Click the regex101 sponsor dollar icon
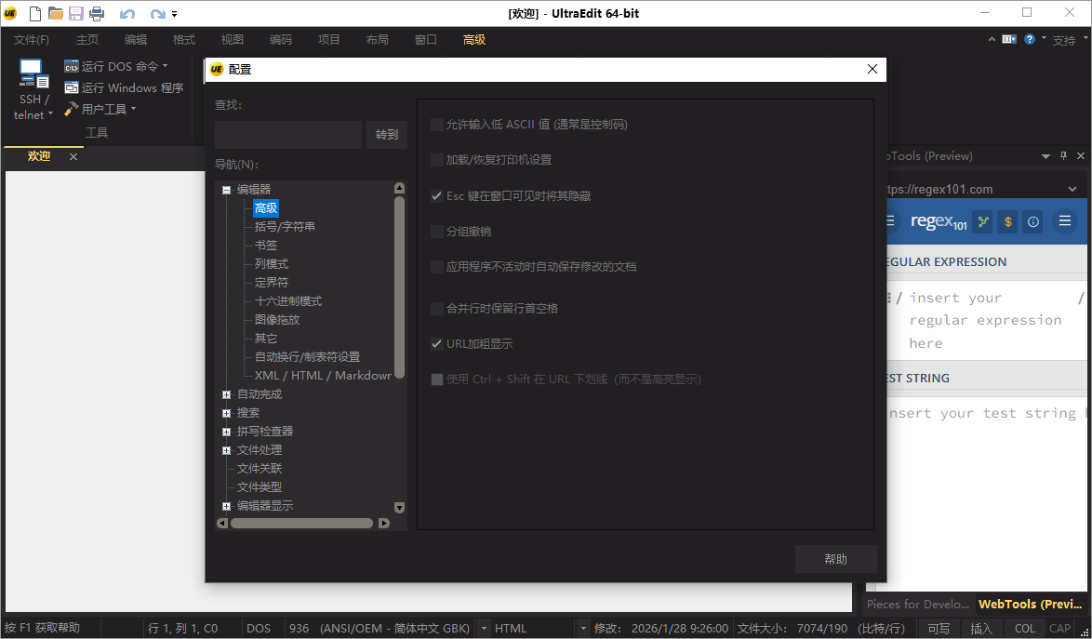 tap(1006, 221)
